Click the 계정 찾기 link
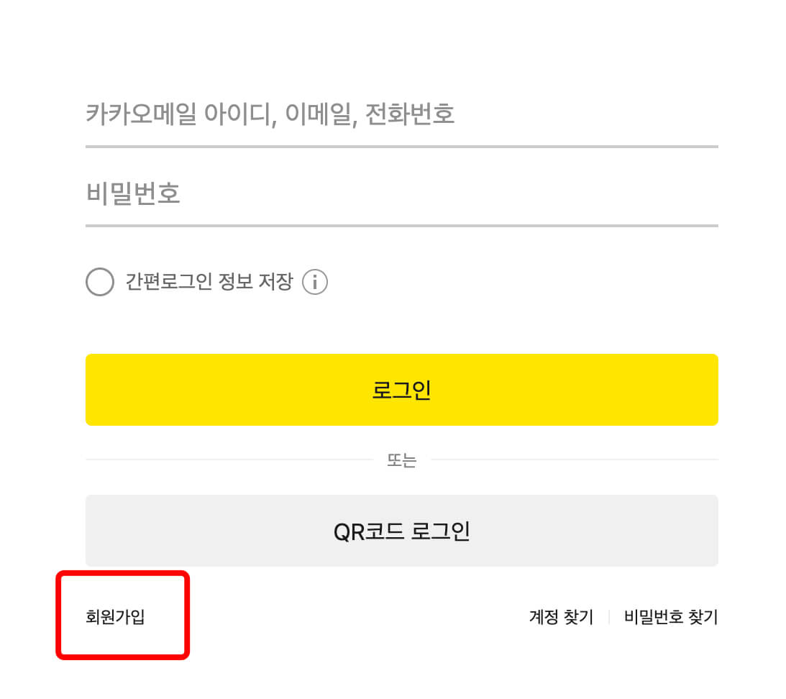This screenshot has width=786, height=699. tap(560, 616)
